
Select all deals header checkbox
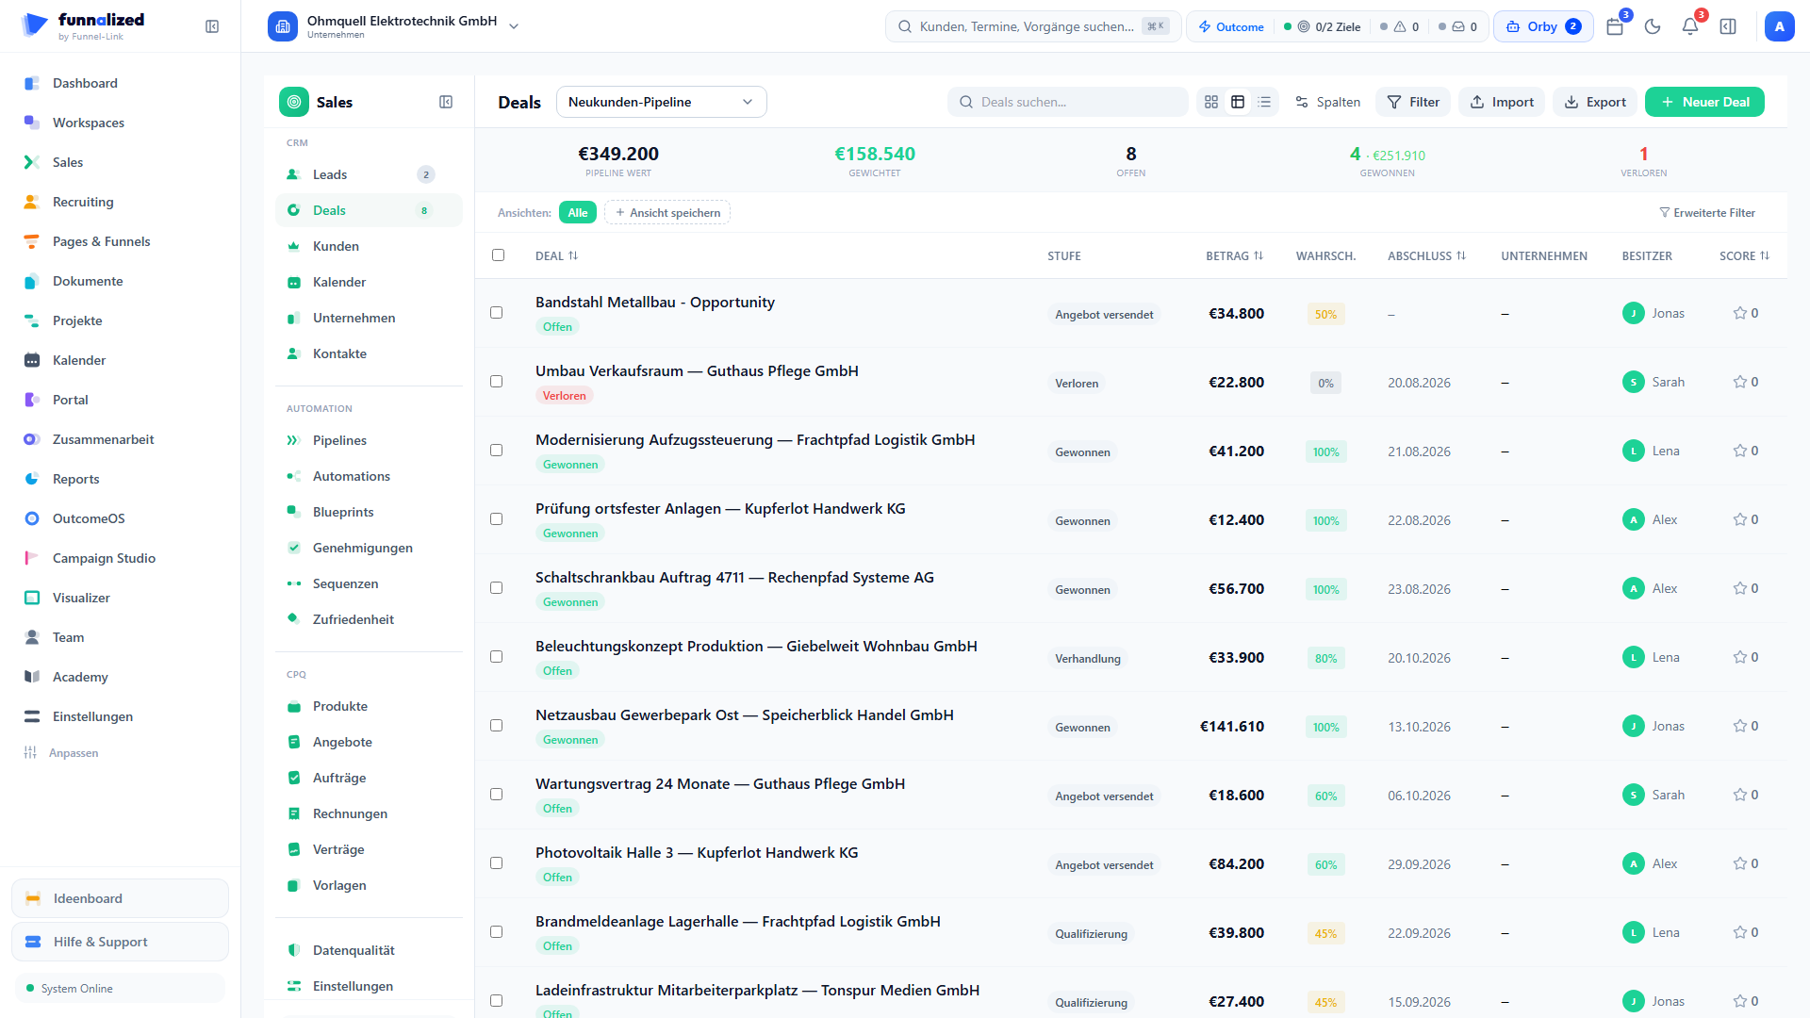498,254
